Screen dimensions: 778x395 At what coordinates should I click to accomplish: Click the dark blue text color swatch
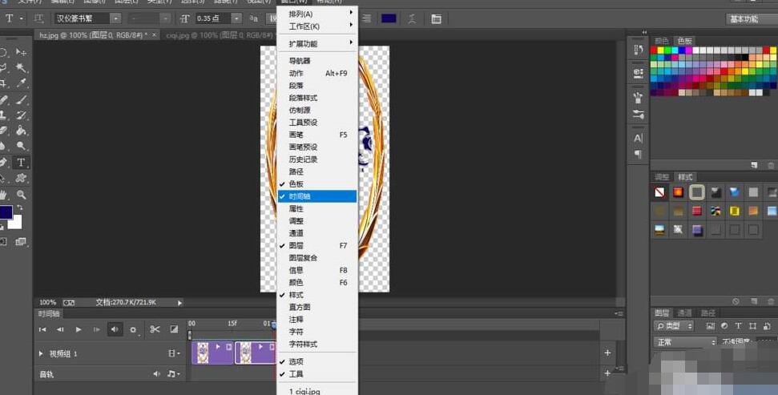389,18
